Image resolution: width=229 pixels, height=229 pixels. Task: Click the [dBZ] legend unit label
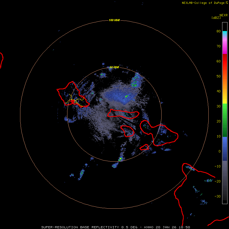click(216, 18)
